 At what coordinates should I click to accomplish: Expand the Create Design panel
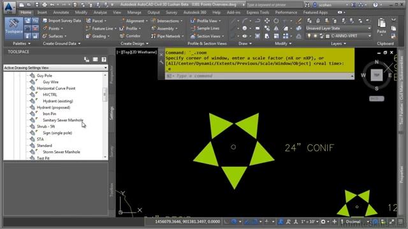pyautogui.click(x=135, y=44)
